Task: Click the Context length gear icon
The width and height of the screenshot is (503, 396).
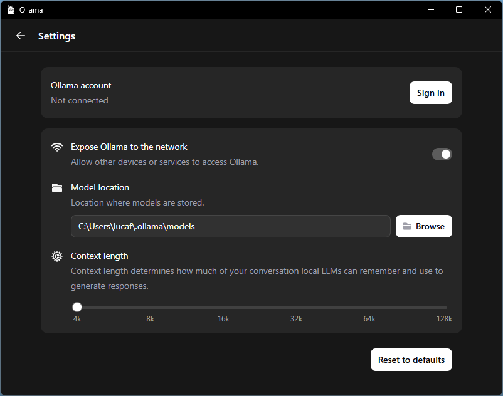Action: coord(57,256)
